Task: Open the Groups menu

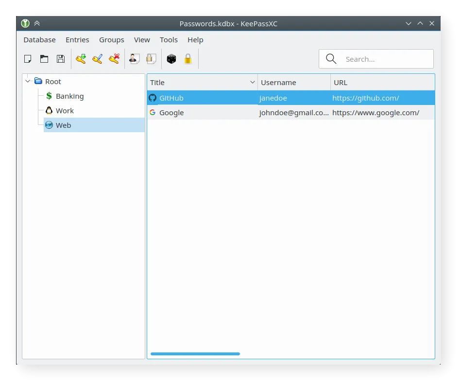Action: point(111,40)
